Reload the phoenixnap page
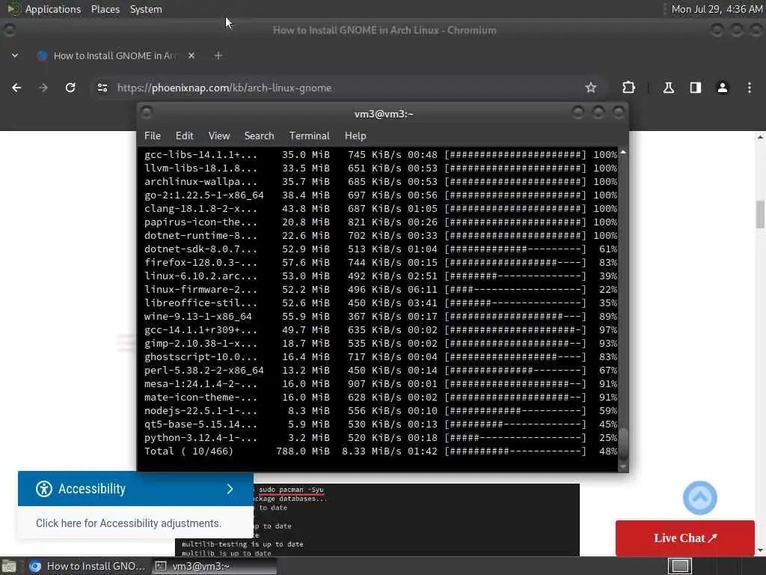 pyautogui.click(x=70, y=88)
